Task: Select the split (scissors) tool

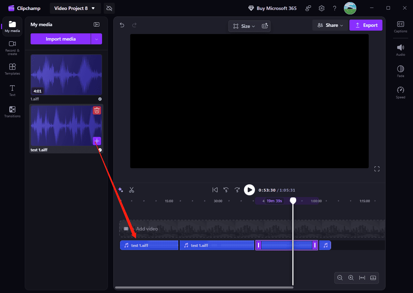Action: (x=132, y=189)
